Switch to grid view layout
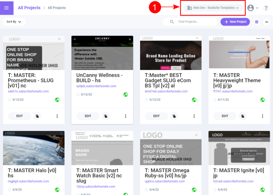273x195 pixels. coord(257,22)
